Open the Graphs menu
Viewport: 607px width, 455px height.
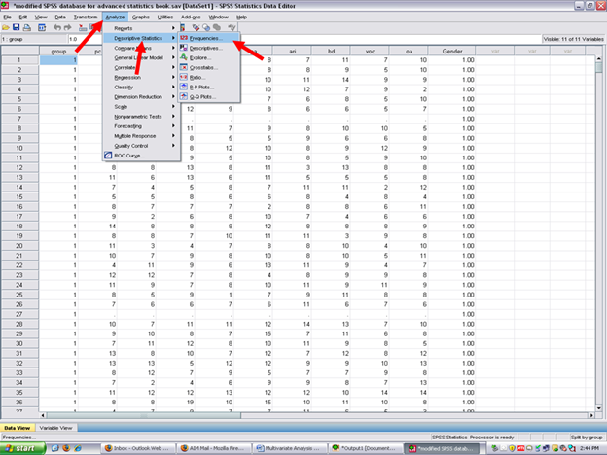(x=141, y=17)
